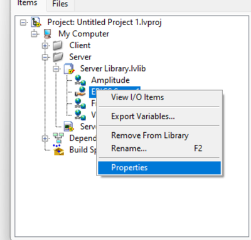Click the VI icon next to the Serv item
The width and height of the screenshot is (251, 240).
(x=69, y=127)
